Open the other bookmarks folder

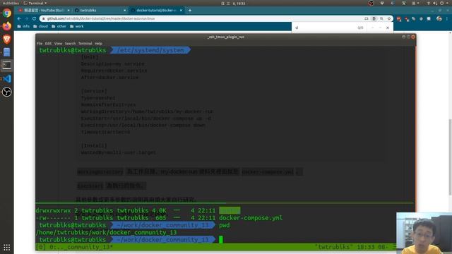[59, 26]
